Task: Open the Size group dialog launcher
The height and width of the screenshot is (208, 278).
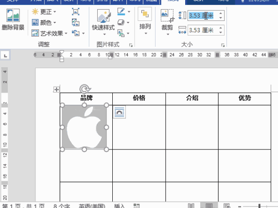Action: pos(223,45)
